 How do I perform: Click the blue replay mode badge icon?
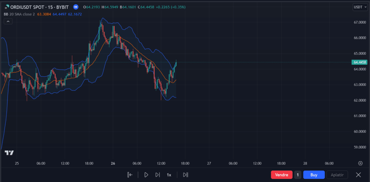pos(76,7)
